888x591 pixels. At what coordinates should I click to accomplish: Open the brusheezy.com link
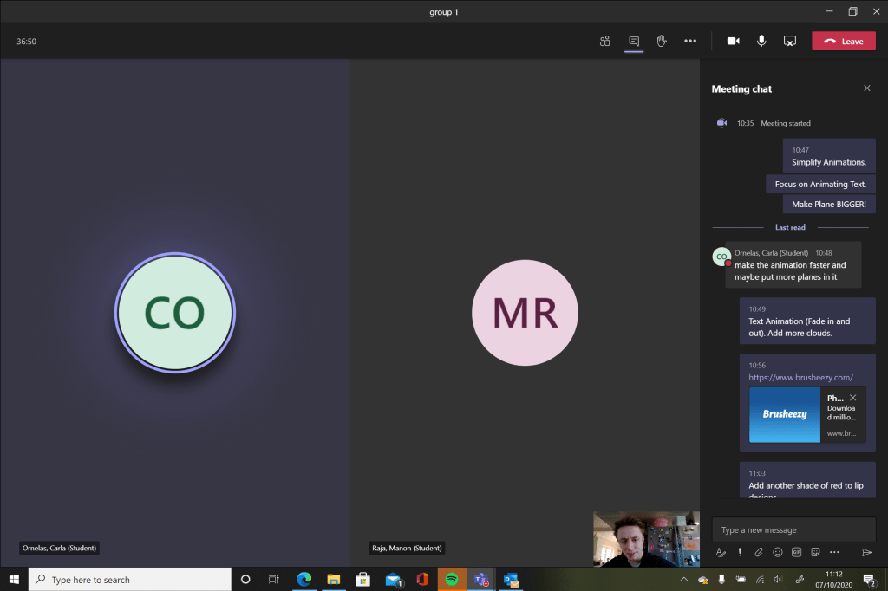click(800, 378)
